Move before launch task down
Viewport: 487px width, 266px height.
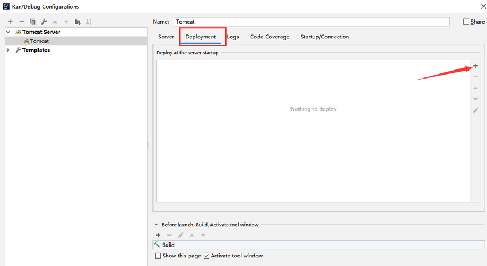(x=203, y=236)
